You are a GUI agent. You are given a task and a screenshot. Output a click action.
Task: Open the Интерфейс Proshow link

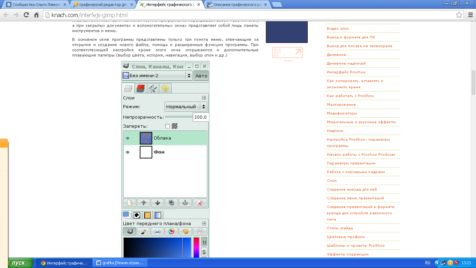[x=346, y=72]
